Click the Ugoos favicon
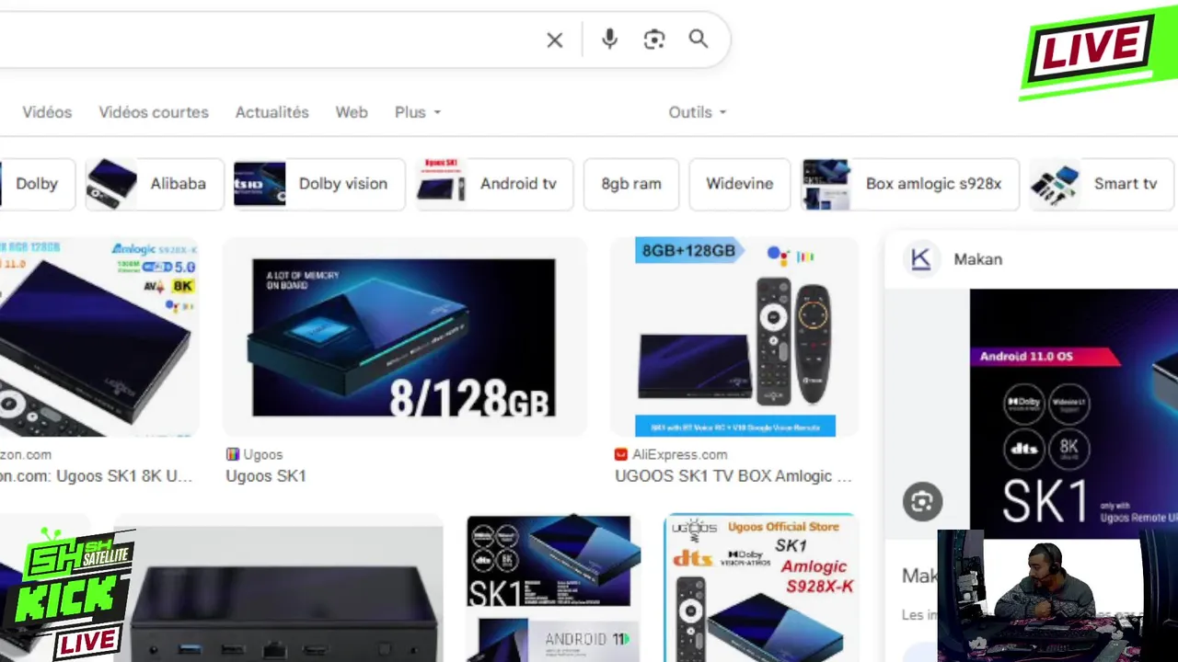The height and width of the screenshot is (662, 1178). pos(233,454)
